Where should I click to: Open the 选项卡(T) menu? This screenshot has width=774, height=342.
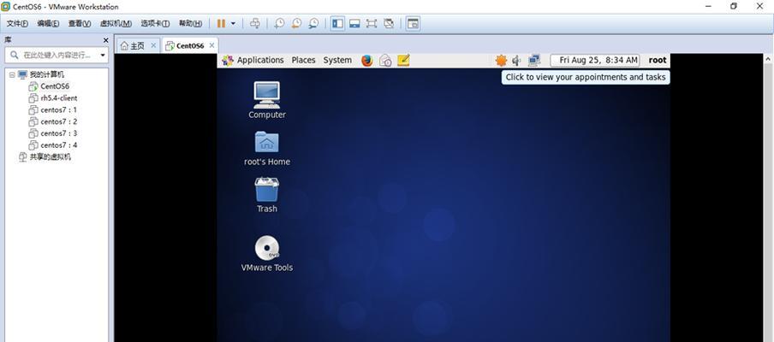(x=155, y=23)
